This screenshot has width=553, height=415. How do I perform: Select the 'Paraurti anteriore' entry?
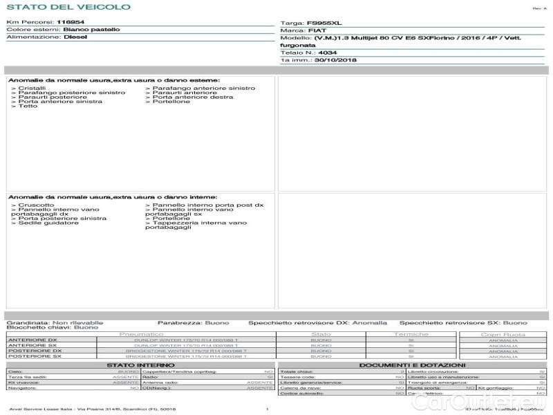point(181,93)
